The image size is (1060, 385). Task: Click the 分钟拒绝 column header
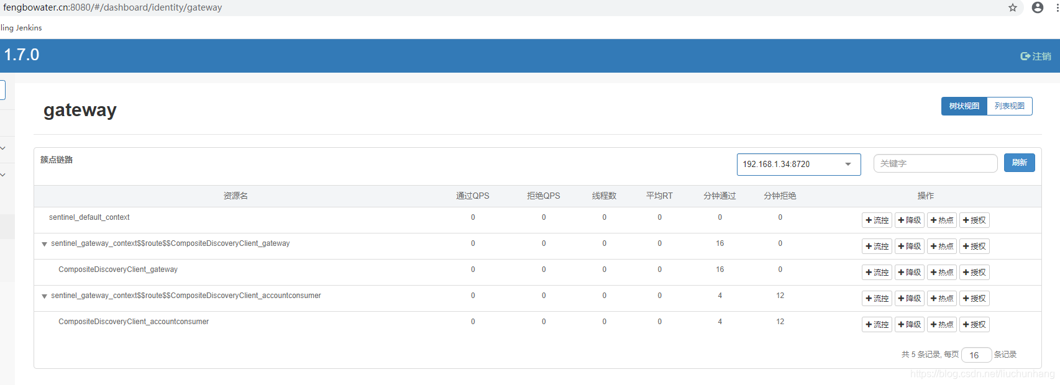pyautogui.click(x=780, y=196)
